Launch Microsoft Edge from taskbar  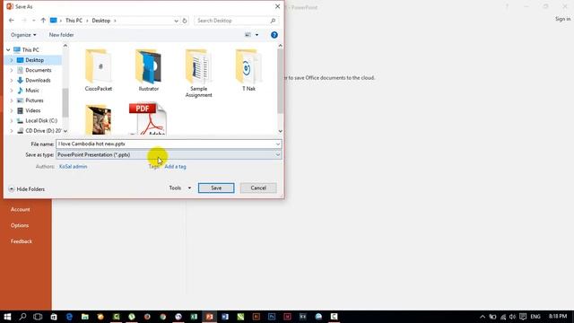click(69, 317)
